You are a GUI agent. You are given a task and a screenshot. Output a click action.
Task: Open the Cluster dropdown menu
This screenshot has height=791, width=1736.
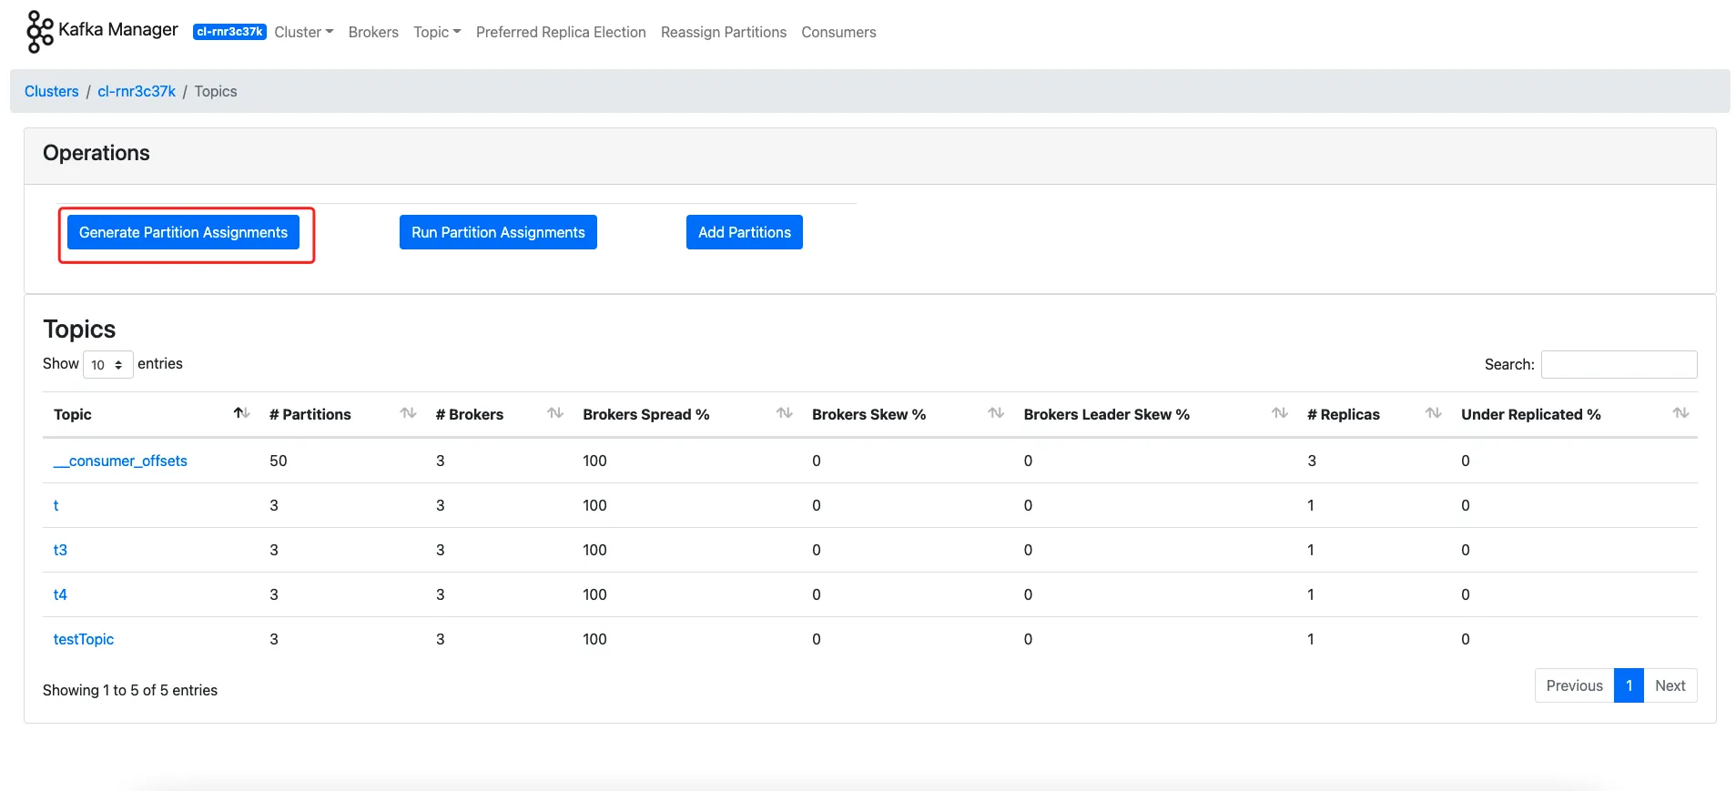click(x=303, y=32)
